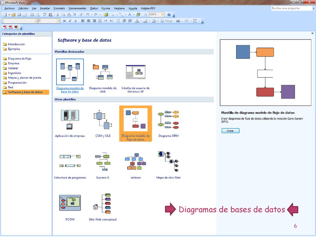This screenshot has height=237, width=316.
Task: Expand the line color dropdown arrow
Action: pyautogui.click(x=149, y=21)
